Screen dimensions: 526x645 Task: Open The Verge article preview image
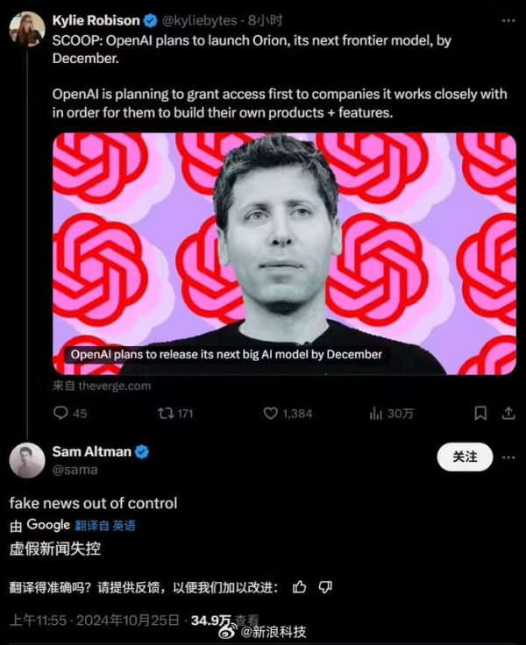pos(284,254)
